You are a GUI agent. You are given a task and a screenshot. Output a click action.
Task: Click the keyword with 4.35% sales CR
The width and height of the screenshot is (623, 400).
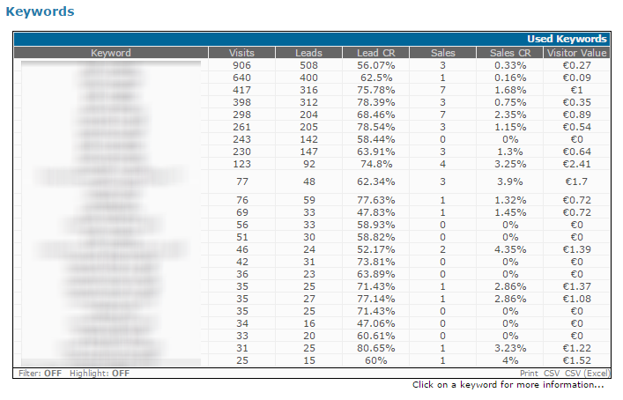point(110,250)
